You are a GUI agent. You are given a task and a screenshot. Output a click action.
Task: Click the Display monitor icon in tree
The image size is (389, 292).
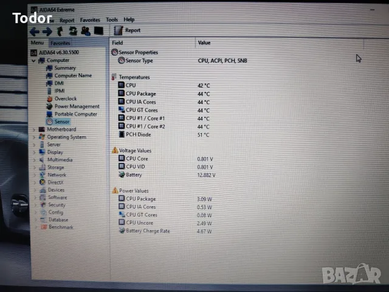click(x=42, y=152)
